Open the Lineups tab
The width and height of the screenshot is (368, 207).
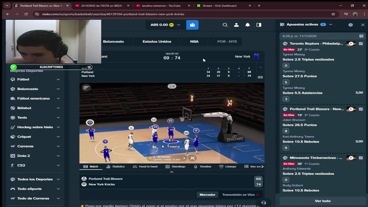228,166
